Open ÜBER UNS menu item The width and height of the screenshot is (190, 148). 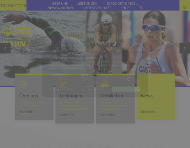60,4
